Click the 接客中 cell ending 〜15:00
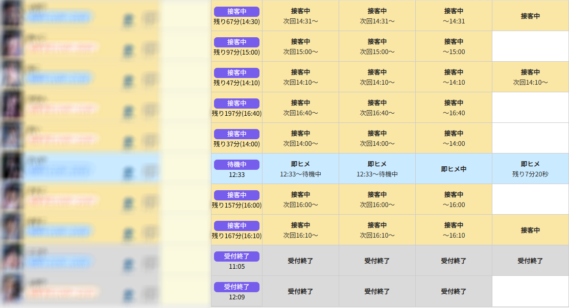This screenshot has width=569, height=308. click(x=454, y=46)
